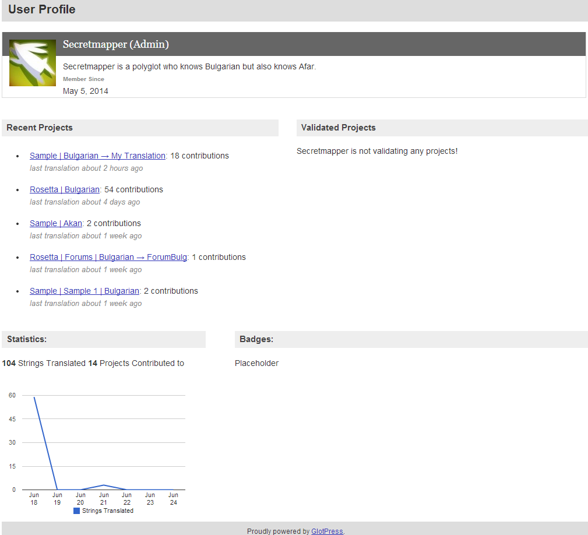The image size is (588, 535).
Task: Click the Badges section header
Action: coord(256,339)
